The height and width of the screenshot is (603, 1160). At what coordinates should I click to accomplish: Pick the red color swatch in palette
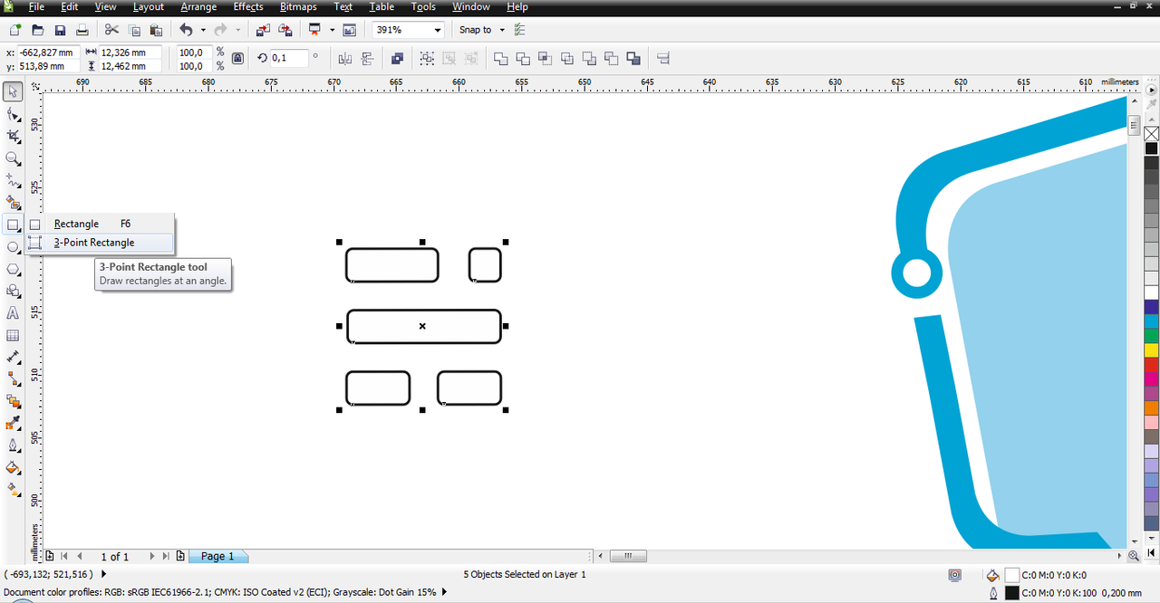pyautogui.click(x=1151, y=364)
